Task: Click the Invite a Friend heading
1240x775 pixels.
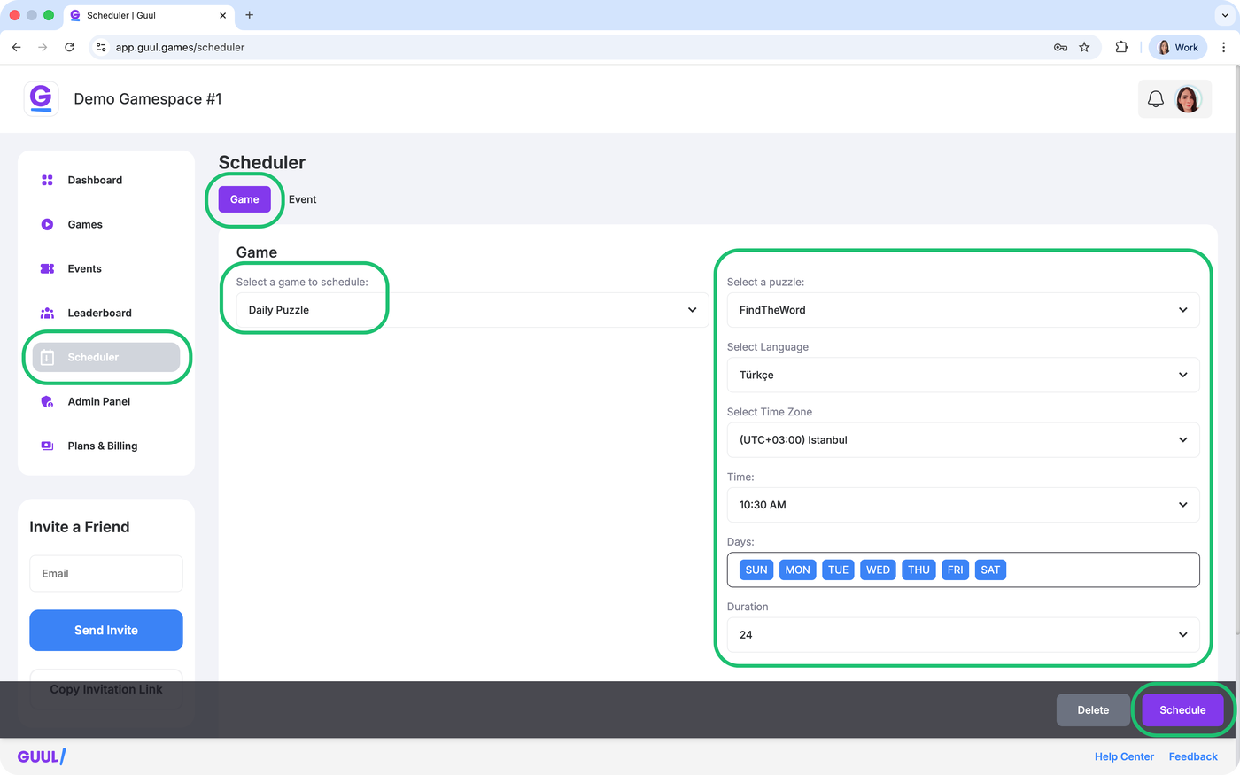Action: 80,527
